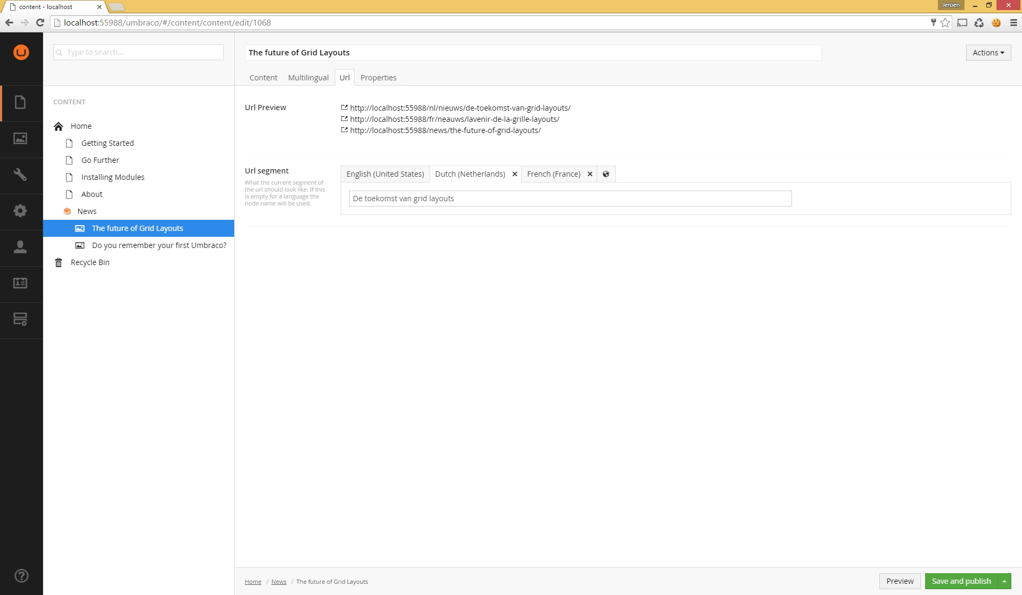
Task: Open external link icon for Dutch URL
Action: [x=344, y=108]
